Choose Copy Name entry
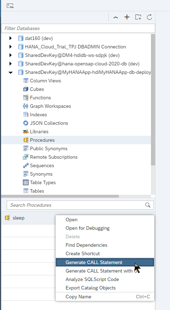Screen dimensions: 170x310 click(105, 297)
